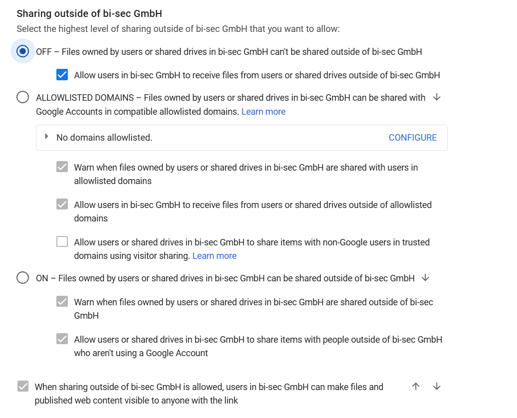Toggle sharing with people without Google Account

coord(62,339)
